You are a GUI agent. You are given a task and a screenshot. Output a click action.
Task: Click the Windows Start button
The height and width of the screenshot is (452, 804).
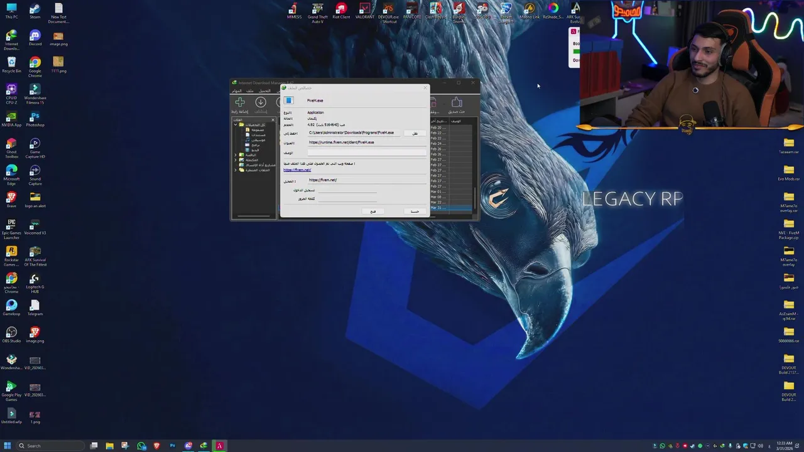pos(9,446)
